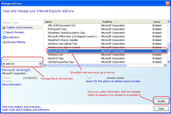Open the More information link
Image resolution: width=171 pixels, height=114 pixels.
[11, 85]
